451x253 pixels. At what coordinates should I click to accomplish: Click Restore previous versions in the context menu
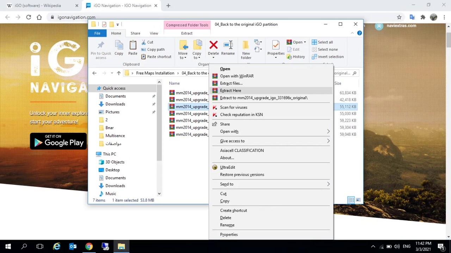(x=271, y=175)
